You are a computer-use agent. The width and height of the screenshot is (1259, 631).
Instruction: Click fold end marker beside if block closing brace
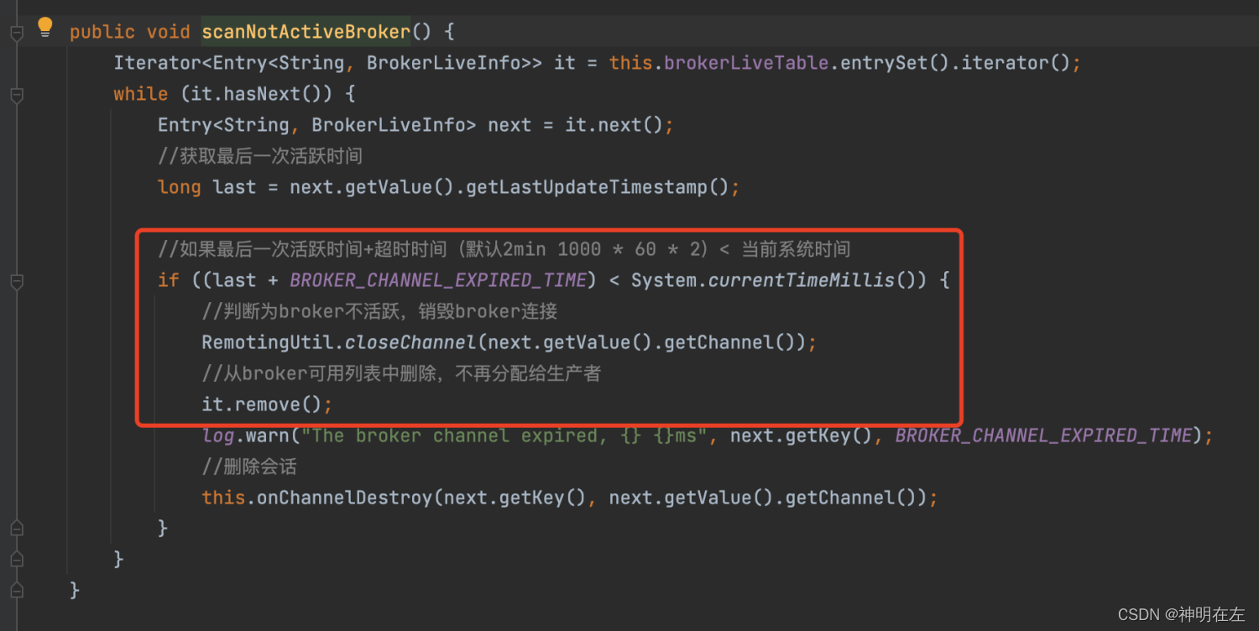(16, 529)
